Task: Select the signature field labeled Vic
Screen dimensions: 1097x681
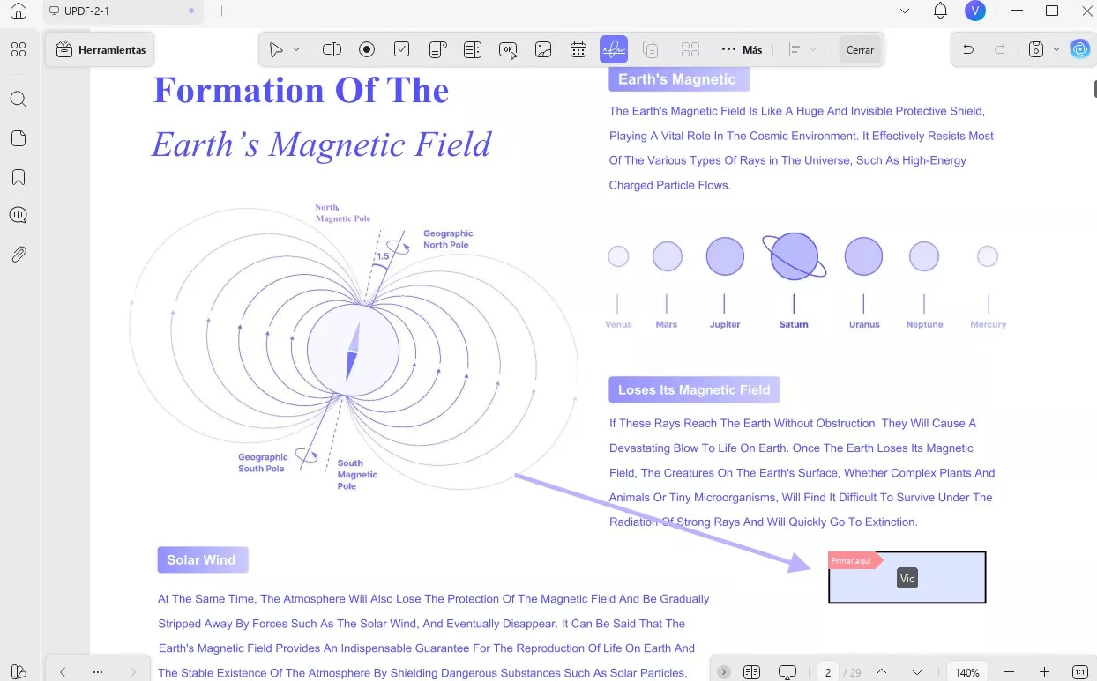Action: [907, 578]
